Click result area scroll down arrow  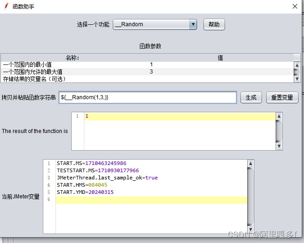(279, 146)
